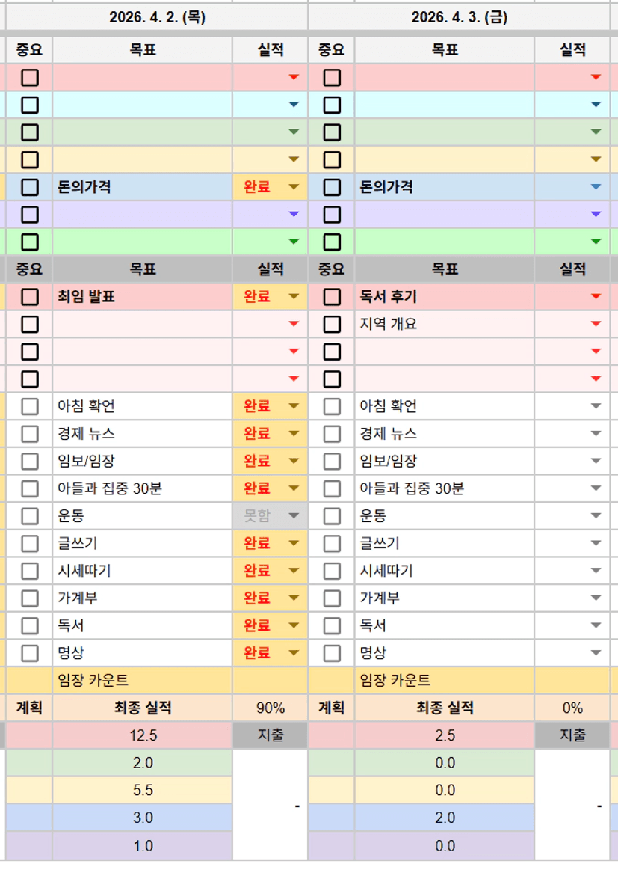Click the 90% final result cell
The width and height of the screenshot is (618, 873).
270,708
